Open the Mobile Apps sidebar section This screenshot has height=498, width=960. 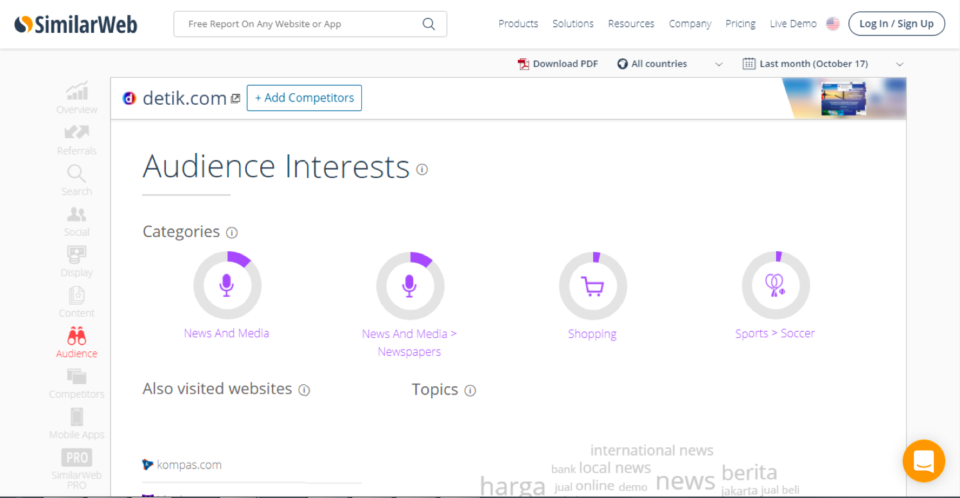(x=76, y=424)
